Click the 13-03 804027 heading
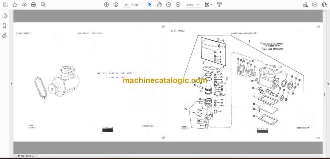330x159 pixels. click(178, 31)
